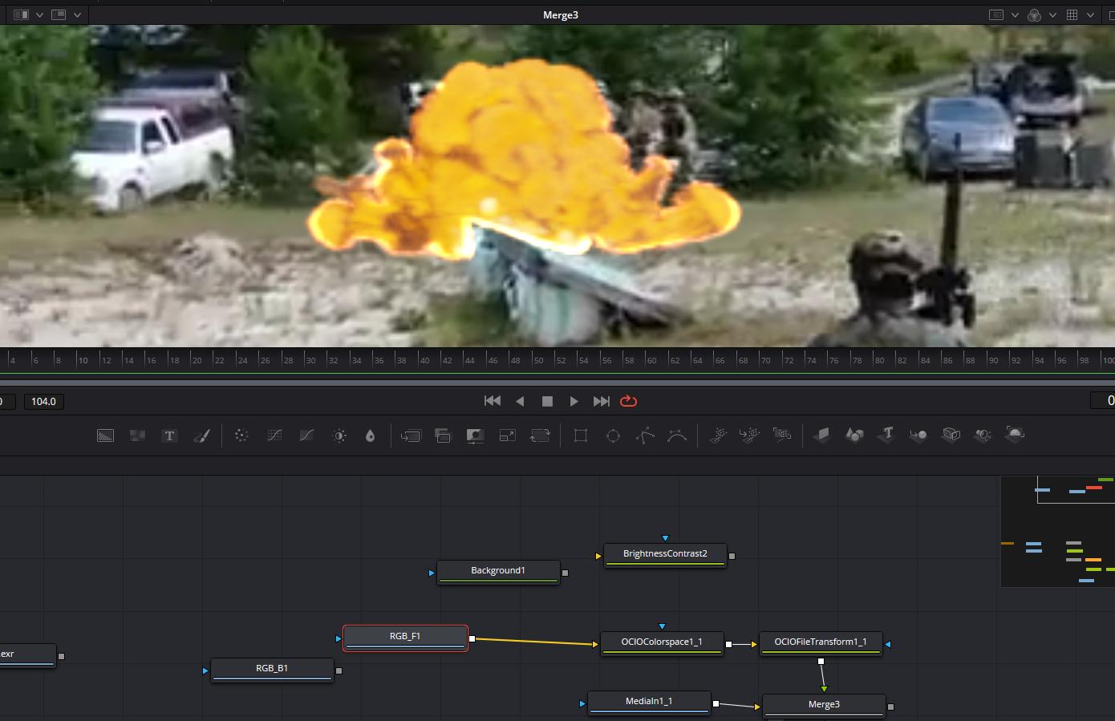Click the output square of Background1 node
The height and width of the screenshot is (721, 1115).
click(566, 573)
